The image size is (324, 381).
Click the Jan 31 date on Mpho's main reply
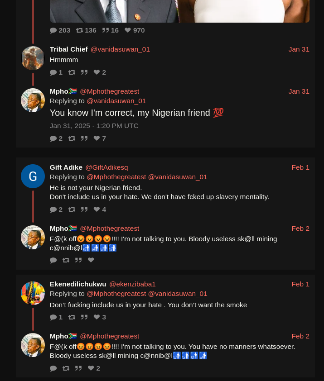(299, 91)
